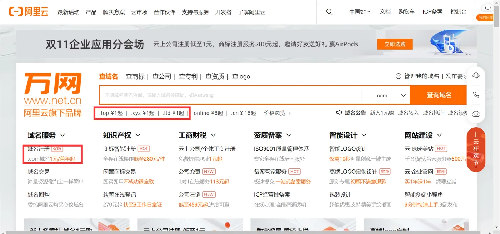Click the 管理我的域名 link
500x234 pixels.
[422, 76]
